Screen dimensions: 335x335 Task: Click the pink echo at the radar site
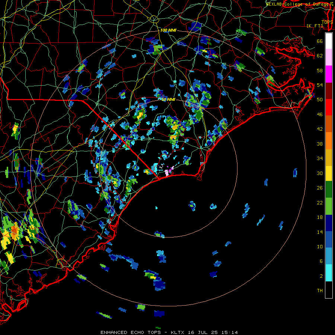pos(167,172)
